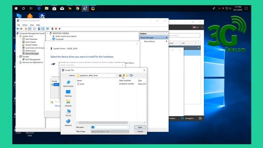
Task: Open the View Menu button in Locate File
Action: [x=131, y=76]
